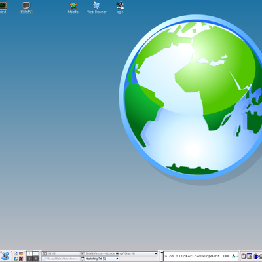Switch to virtual desktop 2 in pager
Image resolution: width=262 pixels, height=262 pixels.
click(36, 253)
